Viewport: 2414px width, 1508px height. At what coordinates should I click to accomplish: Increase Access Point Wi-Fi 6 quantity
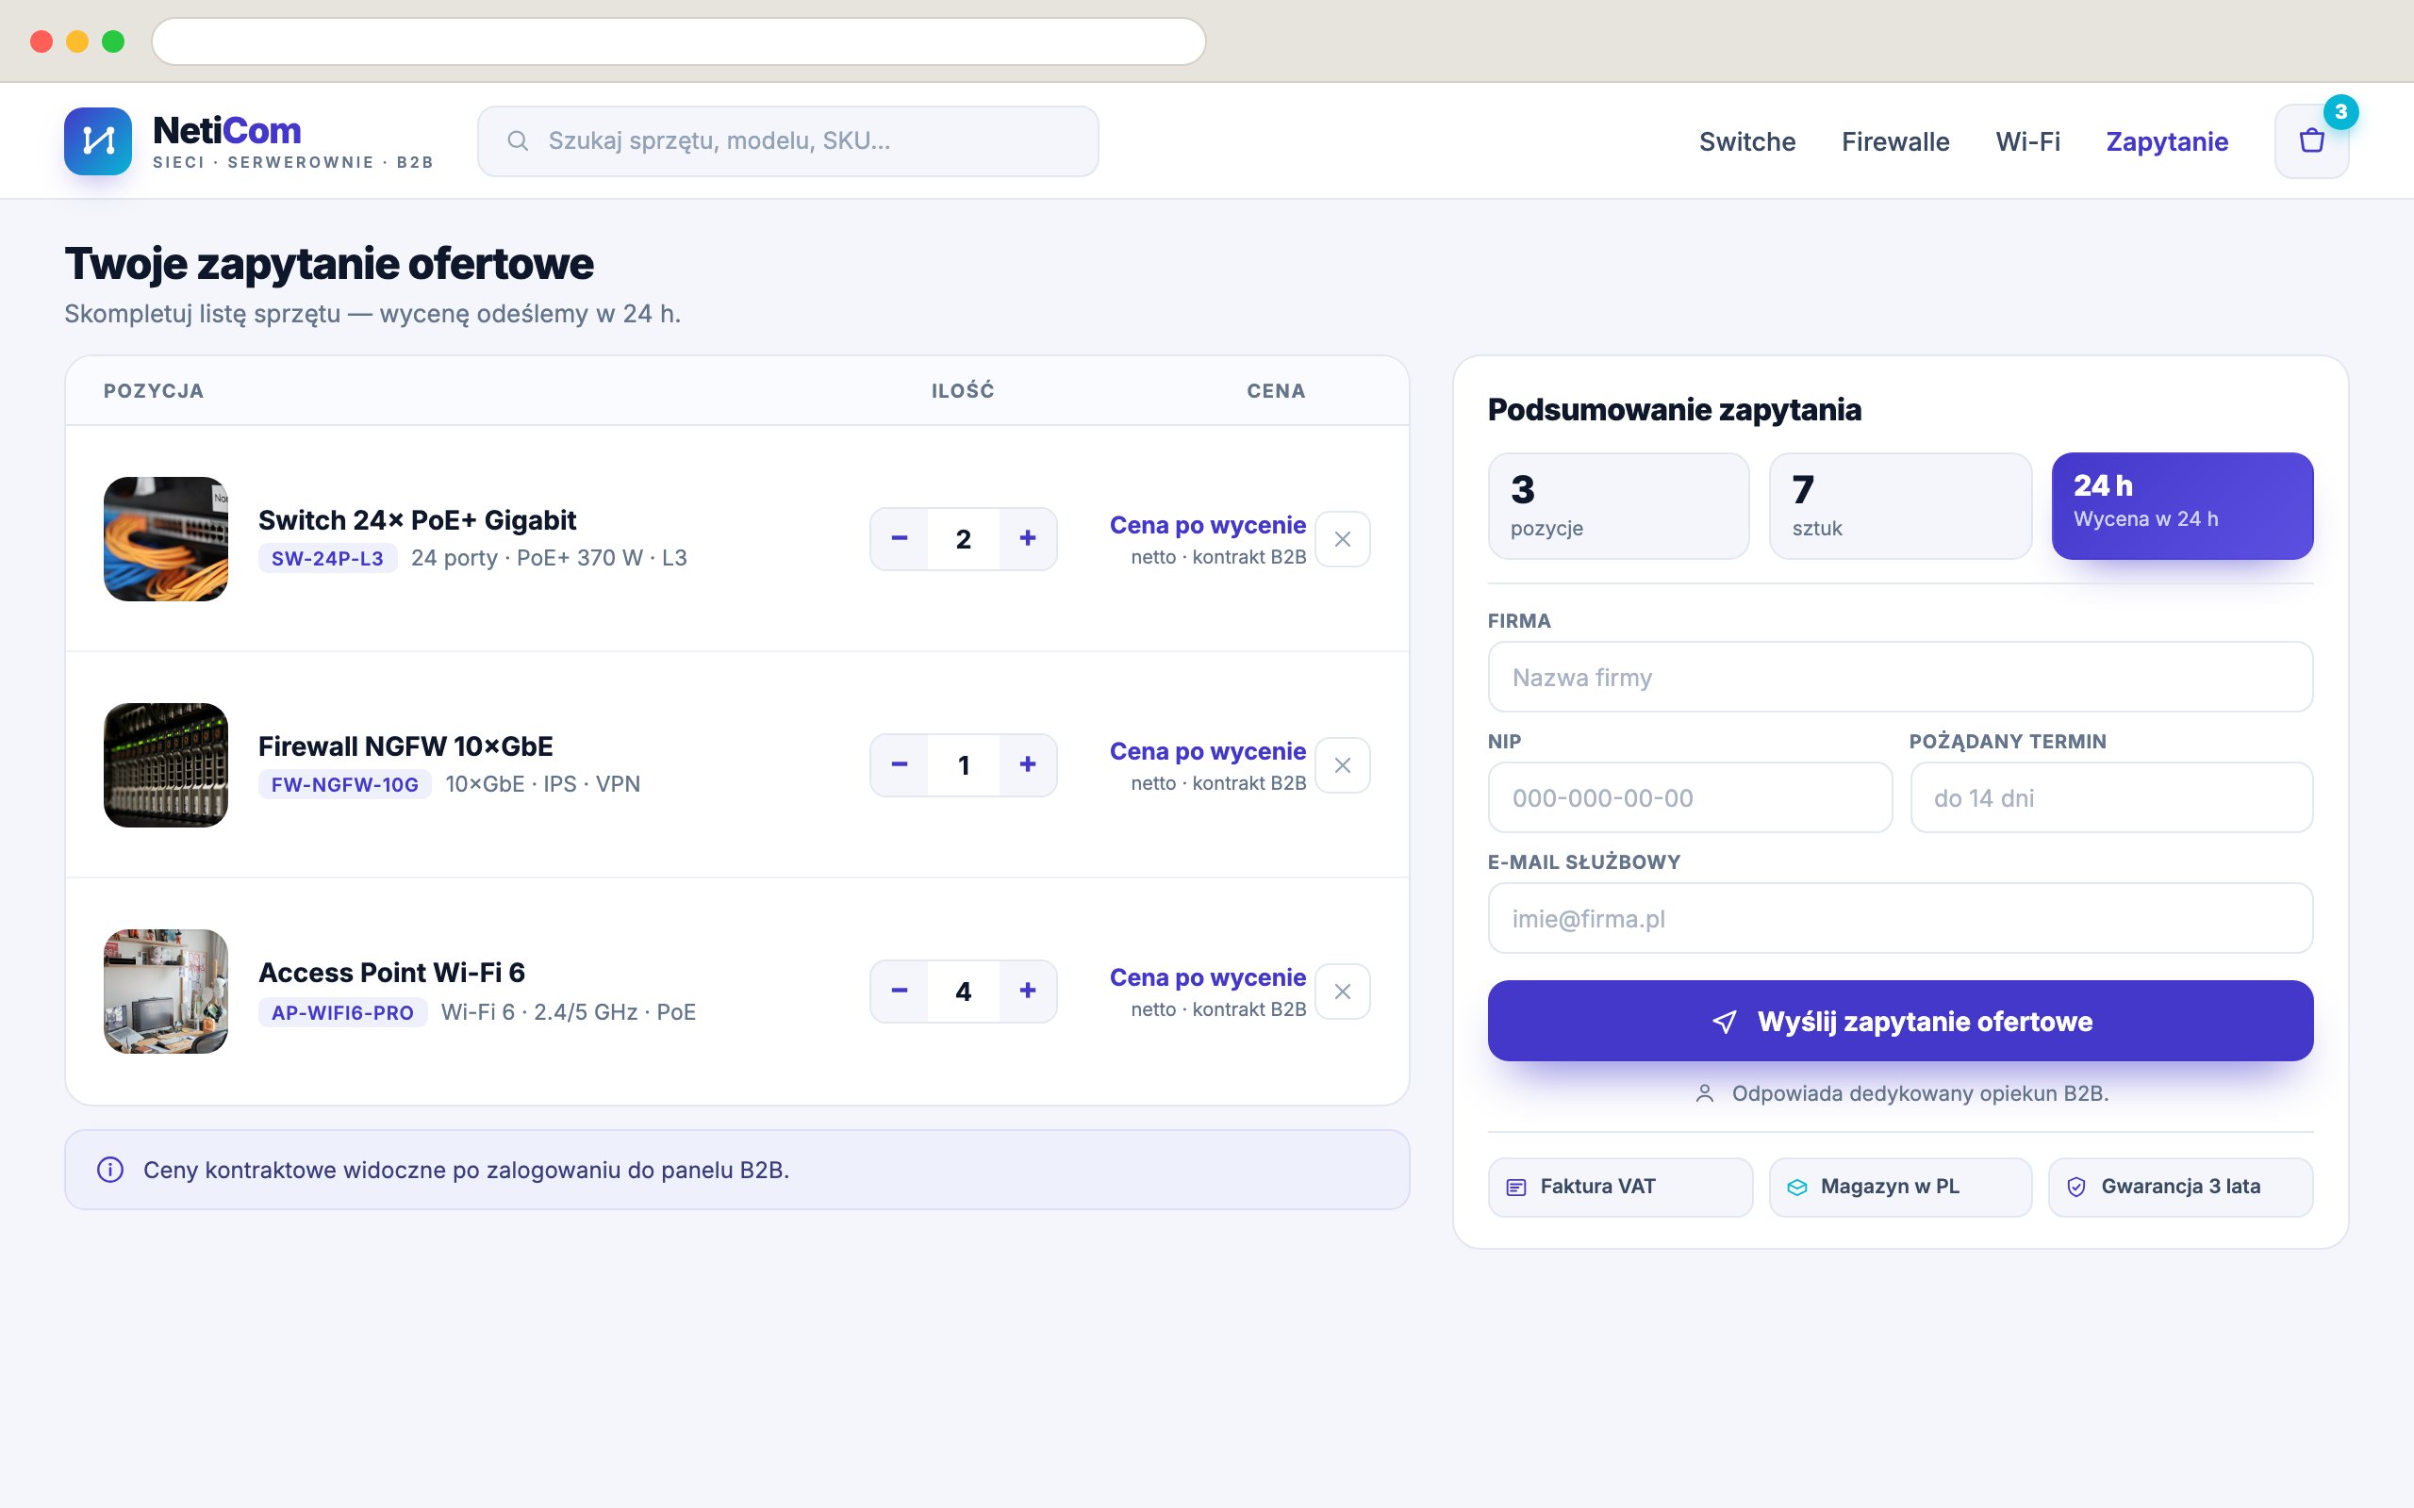point(1028,992)
